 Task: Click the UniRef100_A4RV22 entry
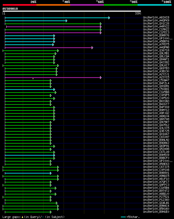pyautogui.click(x=156, y=27)
